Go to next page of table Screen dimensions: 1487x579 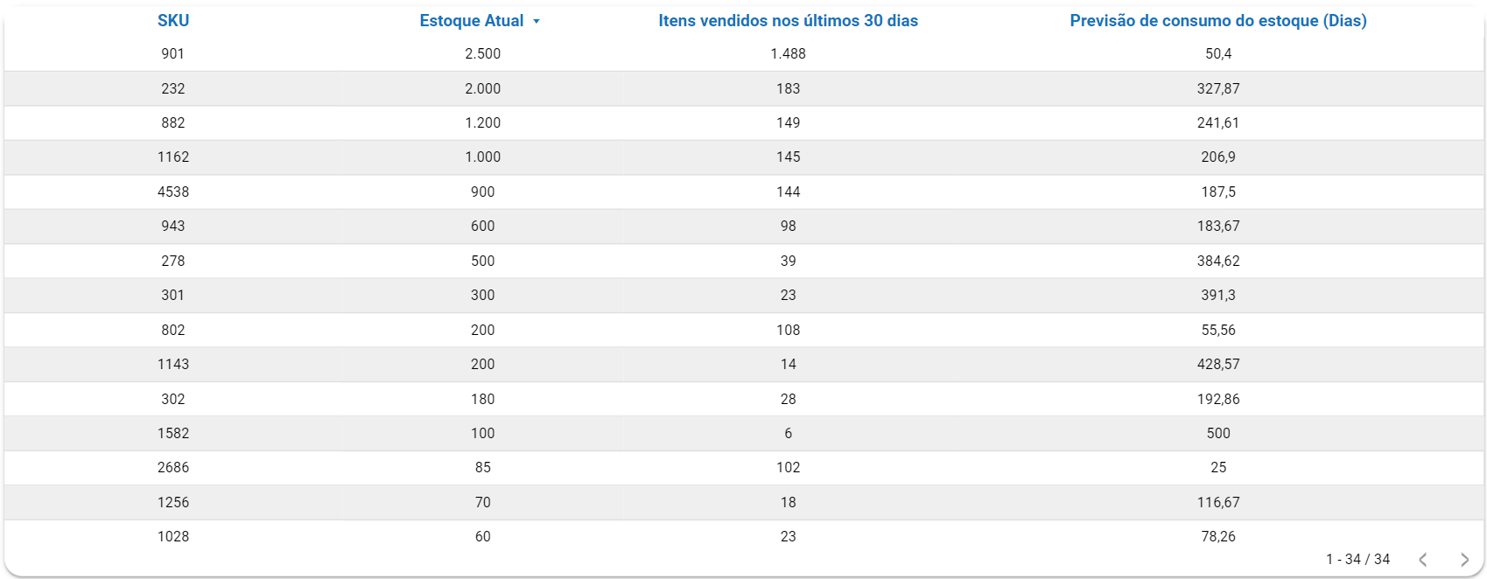(x=1464, y=560)
